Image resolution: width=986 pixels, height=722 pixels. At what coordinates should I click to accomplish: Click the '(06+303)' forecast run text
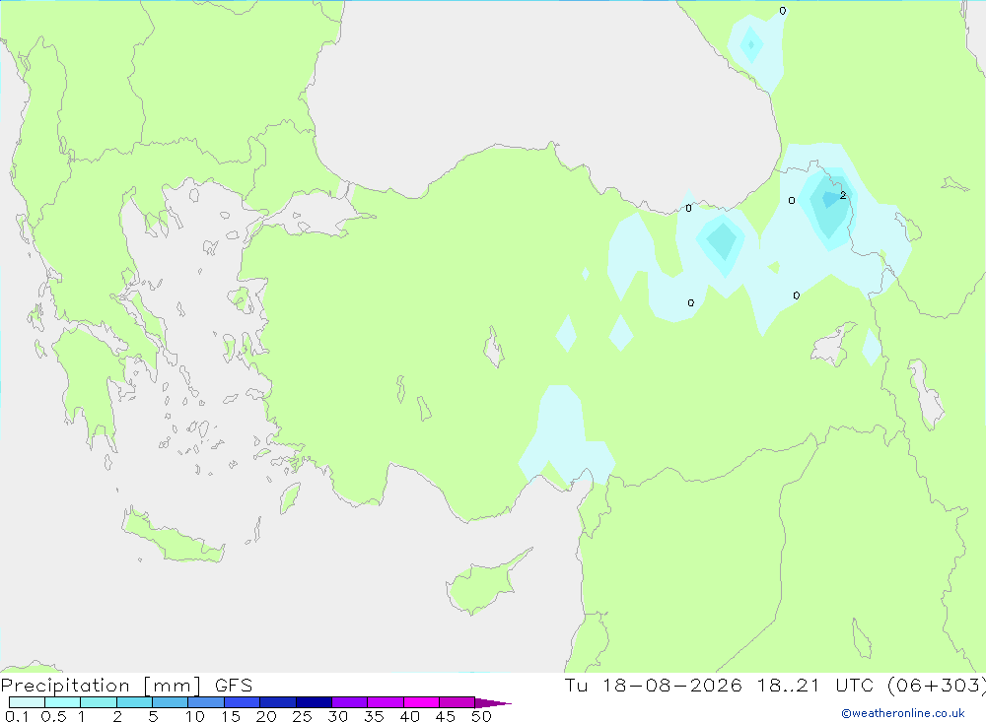937,685
